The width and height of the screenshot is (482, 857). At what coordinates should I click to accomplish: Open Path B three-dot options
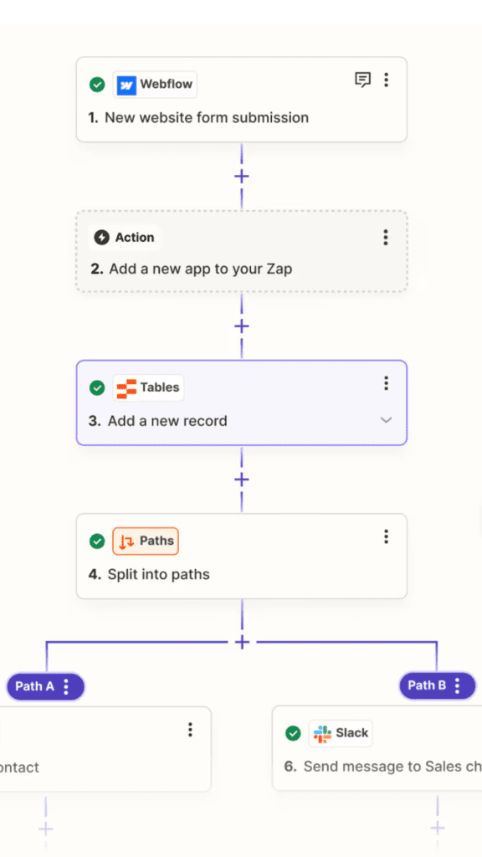(458, 685)
